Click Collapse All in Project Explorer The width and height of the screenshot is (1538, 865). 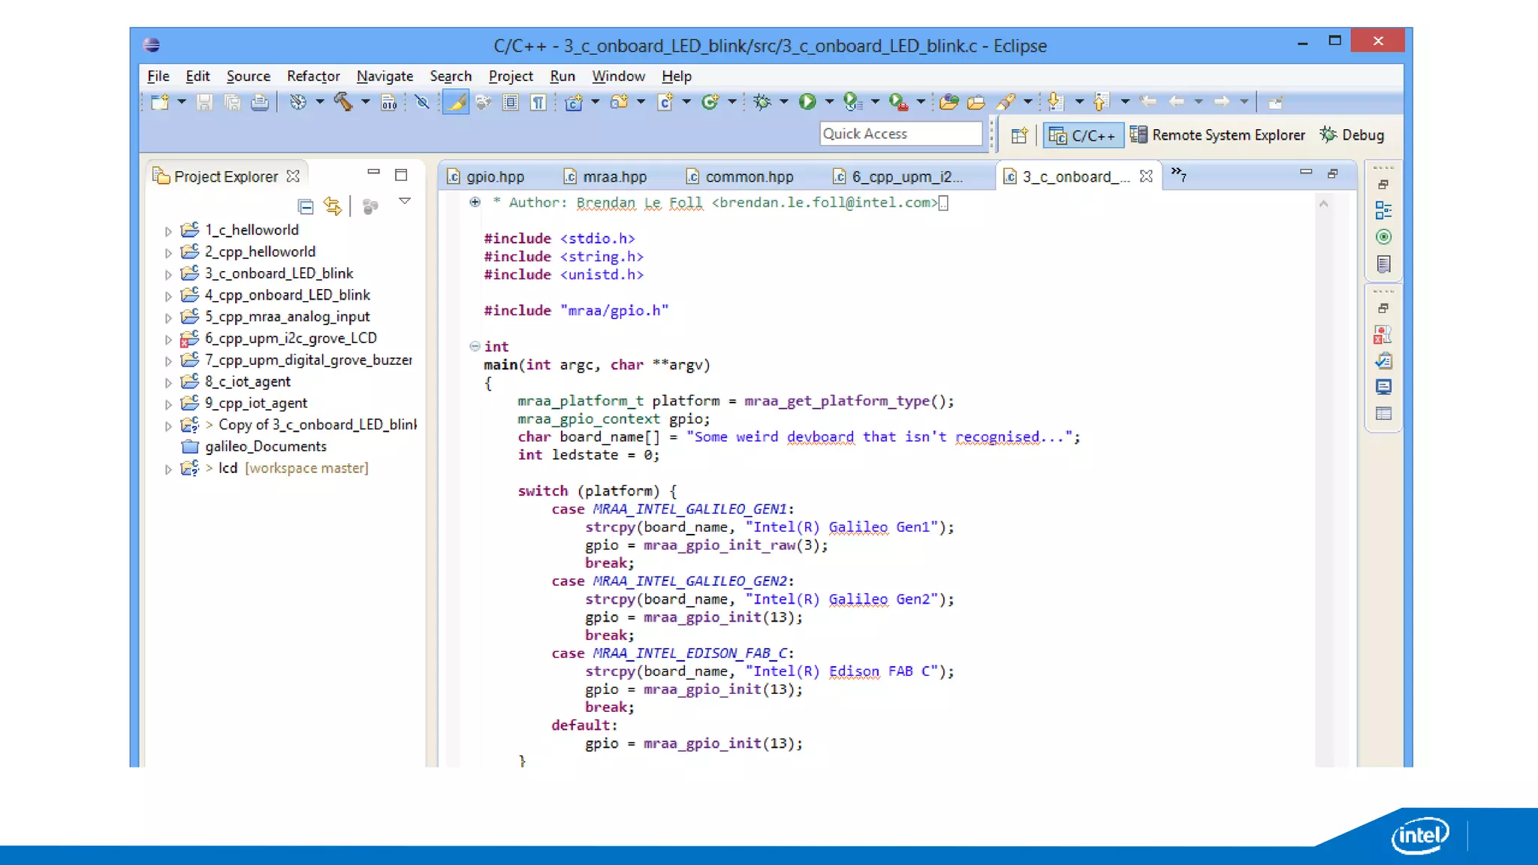coord(306,206)
